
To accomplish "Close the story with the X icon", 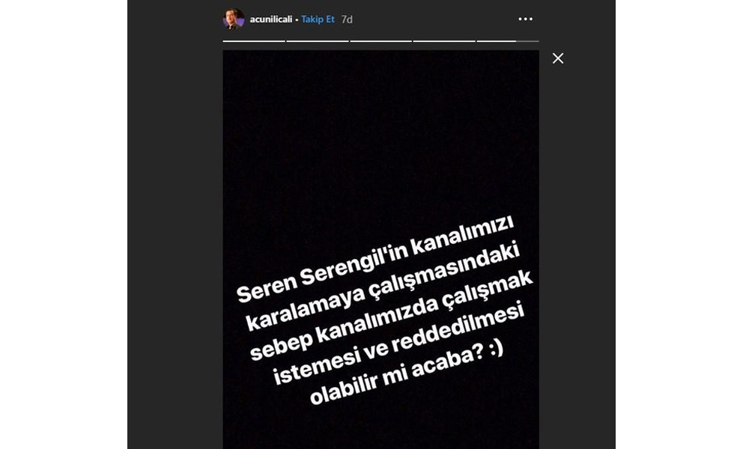I will point(558,58).
